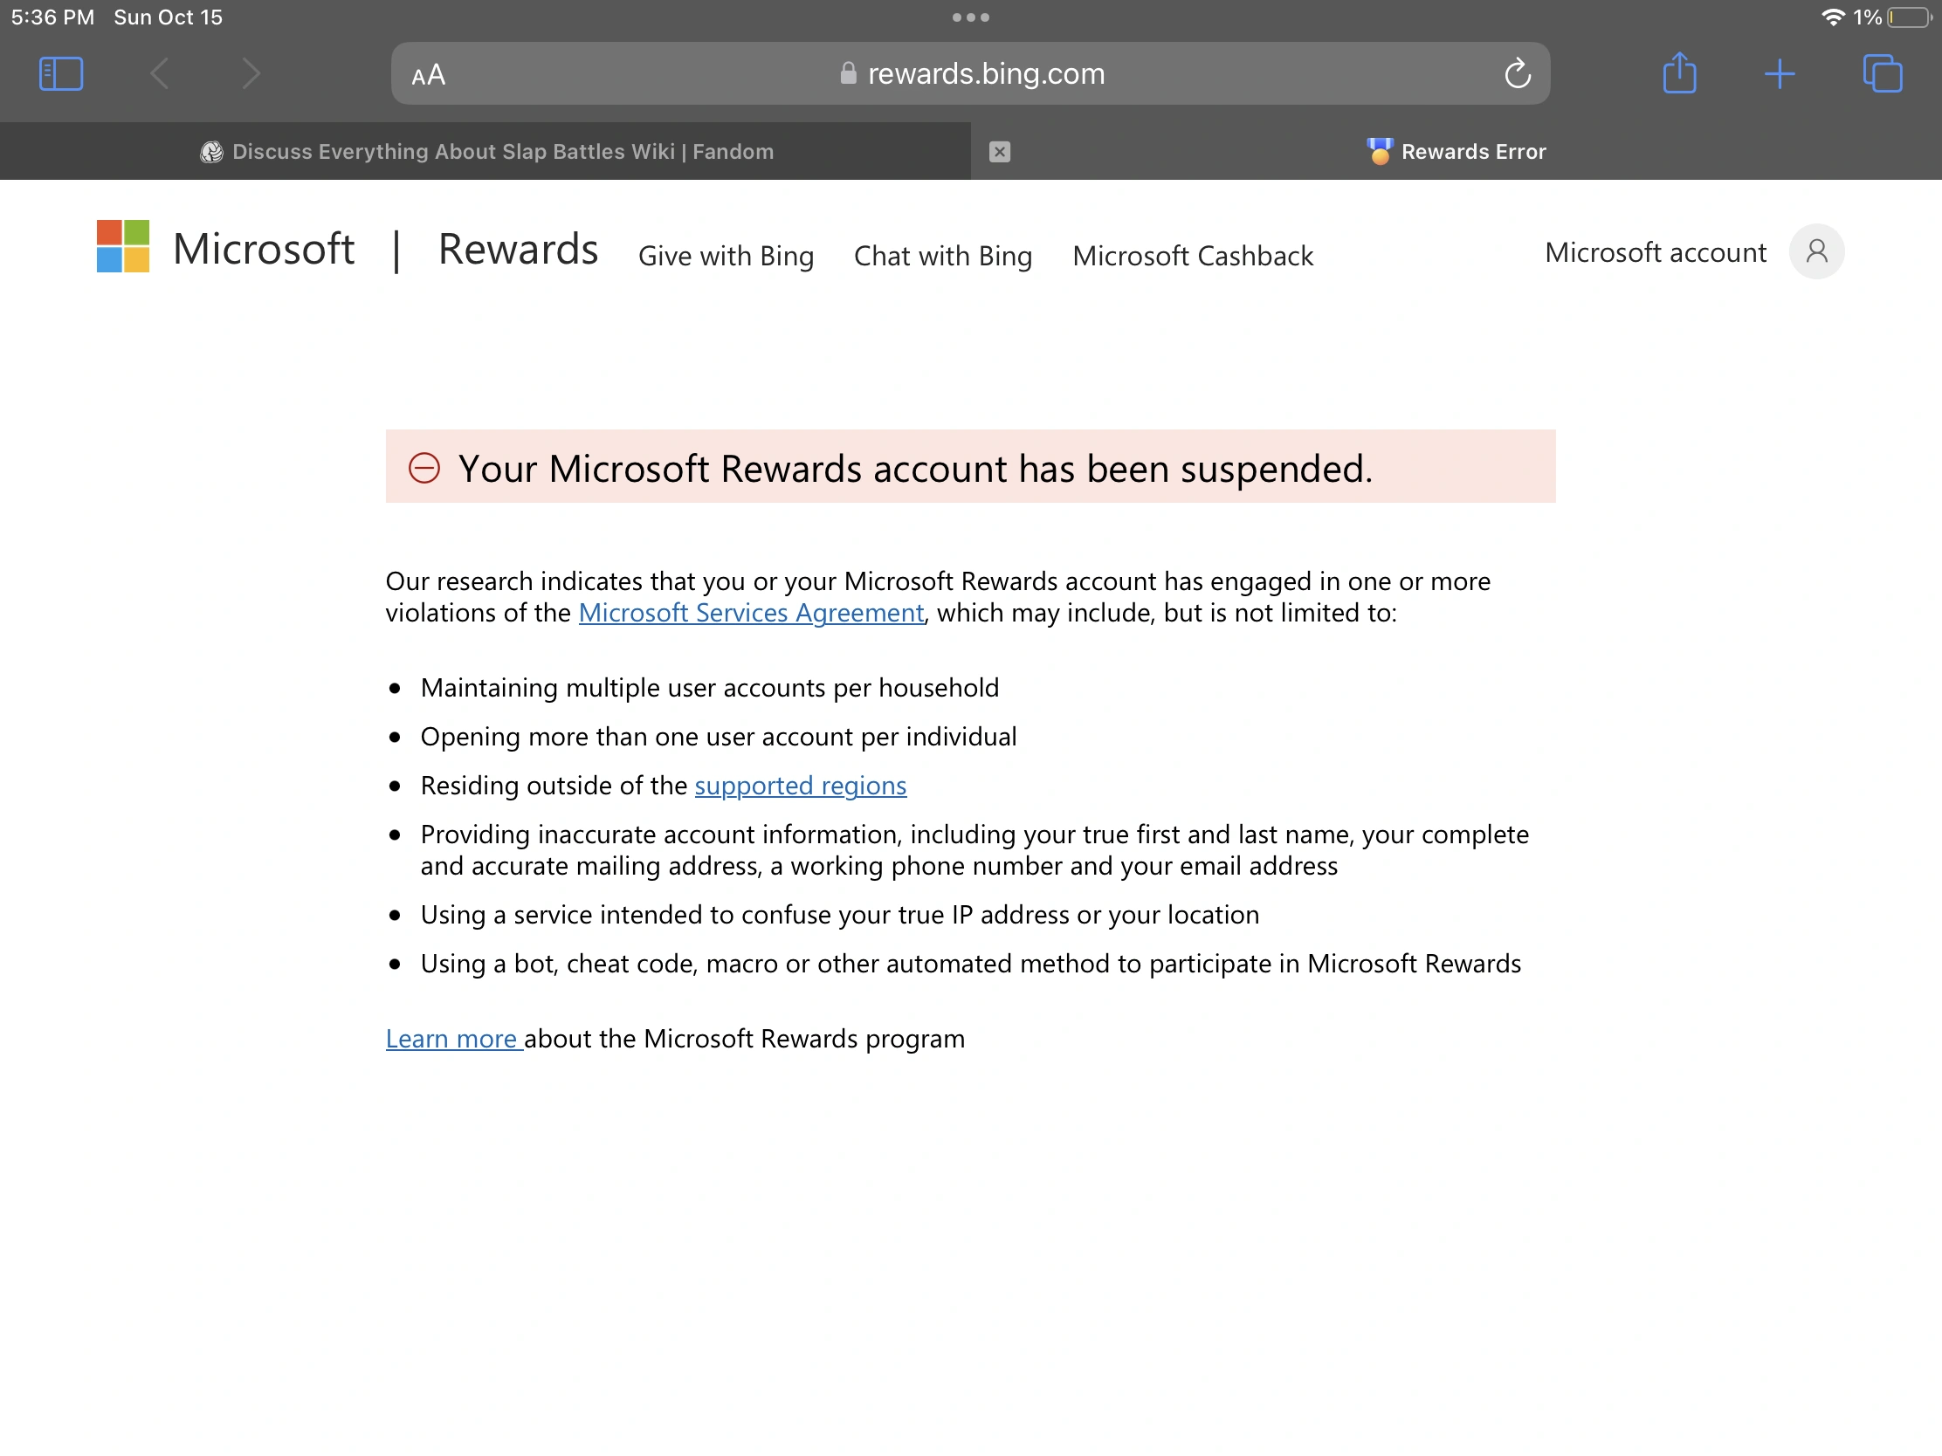Open a new tab
The width and height of the screenshot is (1942, 1456).
pos(1779,73)
